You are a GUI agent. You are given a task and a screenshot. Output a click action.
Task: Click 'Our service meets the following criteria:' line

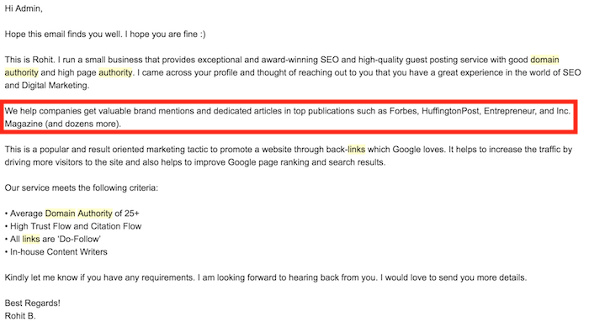[x=81, y=187]
